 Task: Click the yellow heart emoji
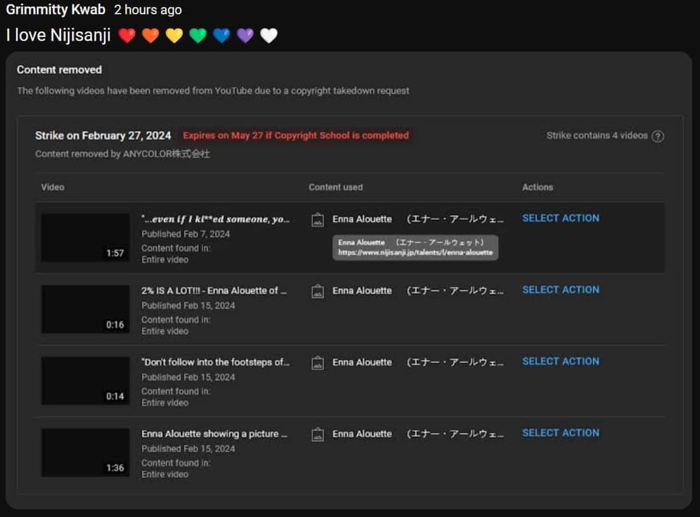click(x=174, y=35)
